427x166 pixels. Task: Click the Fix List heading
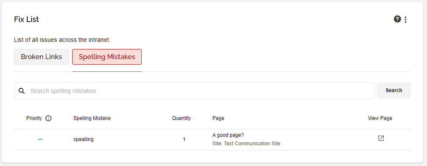26,19
